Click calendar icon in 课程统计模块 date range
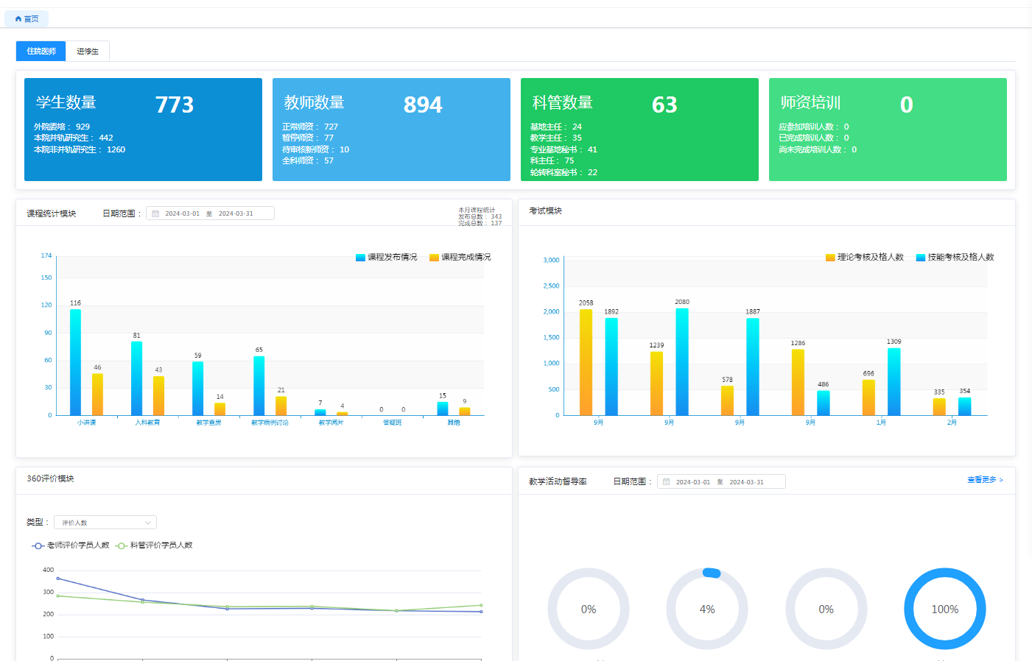The height and width of the screenshot is (661, 1032). [x=155, y=213]
